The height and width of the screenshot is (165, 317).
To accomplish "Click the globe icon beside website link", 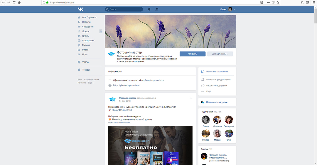I will (x=110, y=85).
